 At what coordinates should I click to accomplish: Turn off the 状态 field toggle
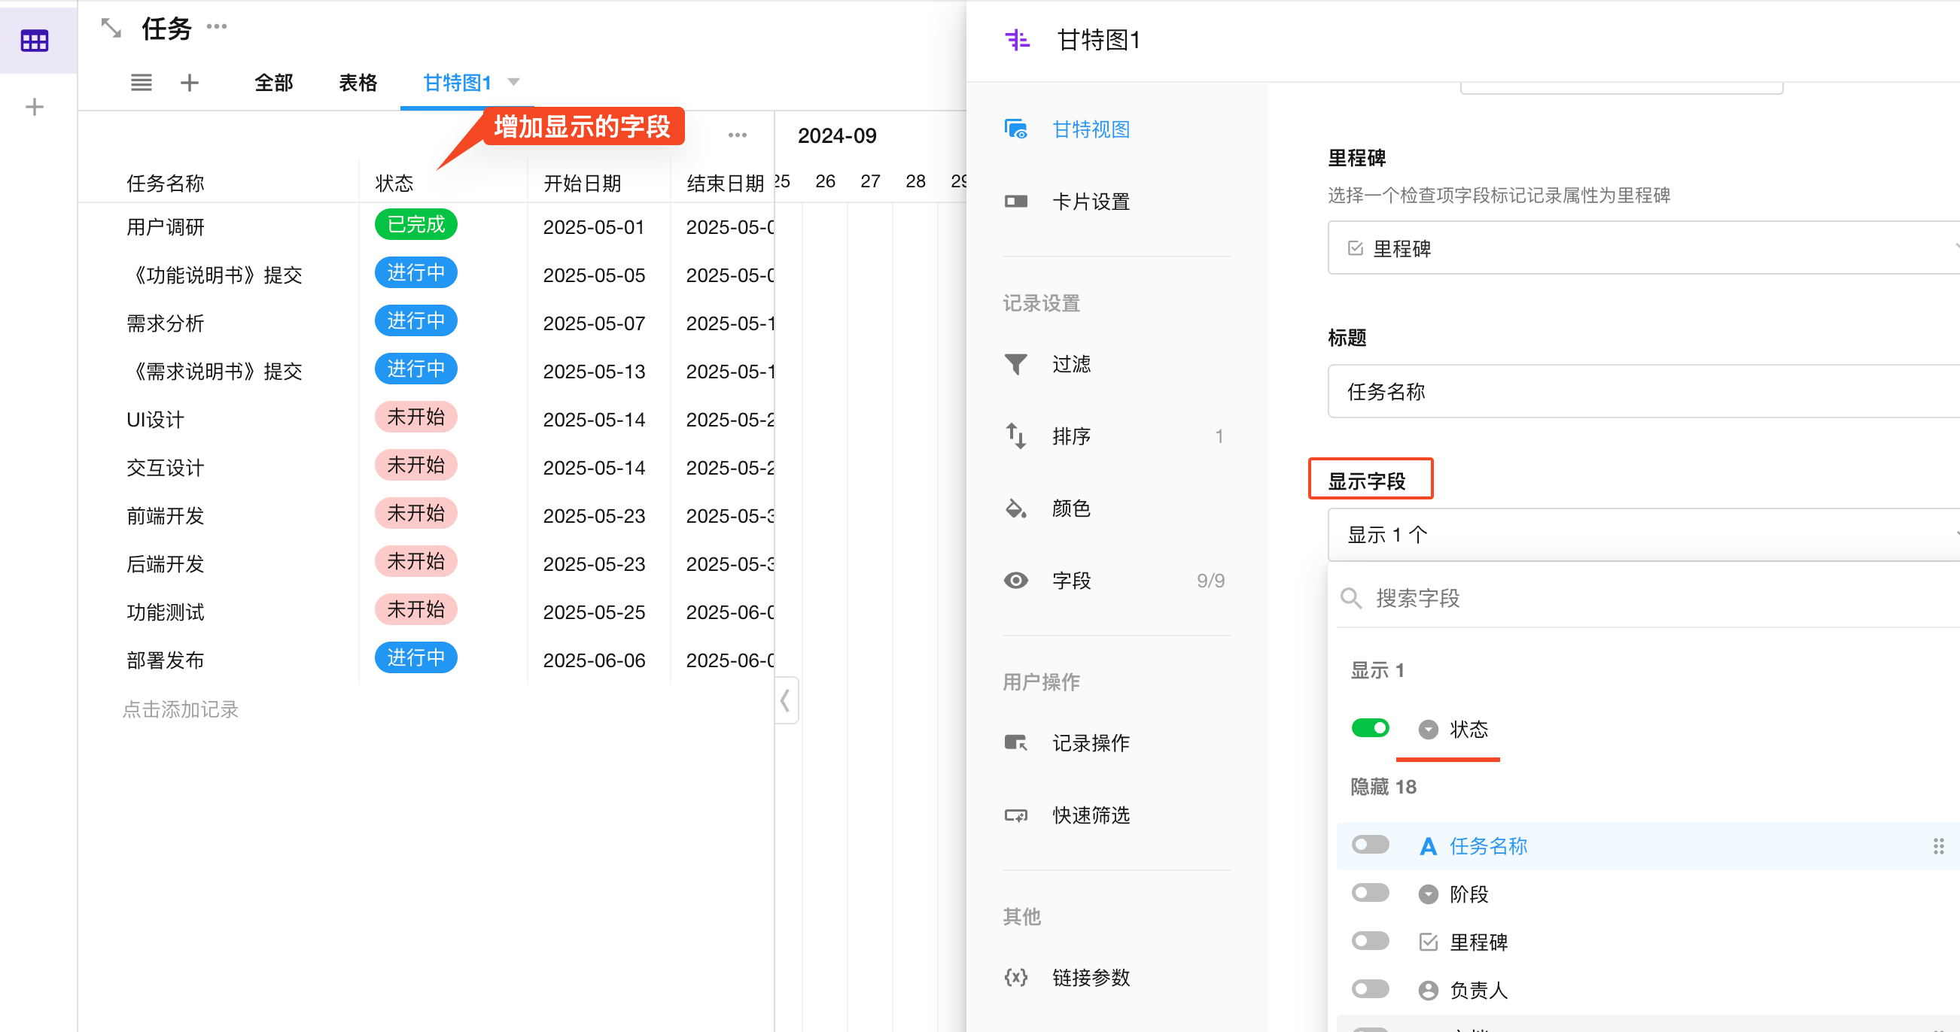(1370, 729)
